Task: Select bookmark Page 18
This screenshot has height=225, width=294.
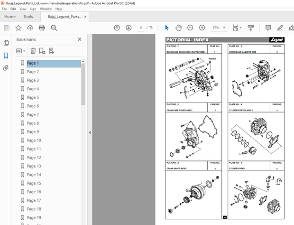Action: click(34, 209)
